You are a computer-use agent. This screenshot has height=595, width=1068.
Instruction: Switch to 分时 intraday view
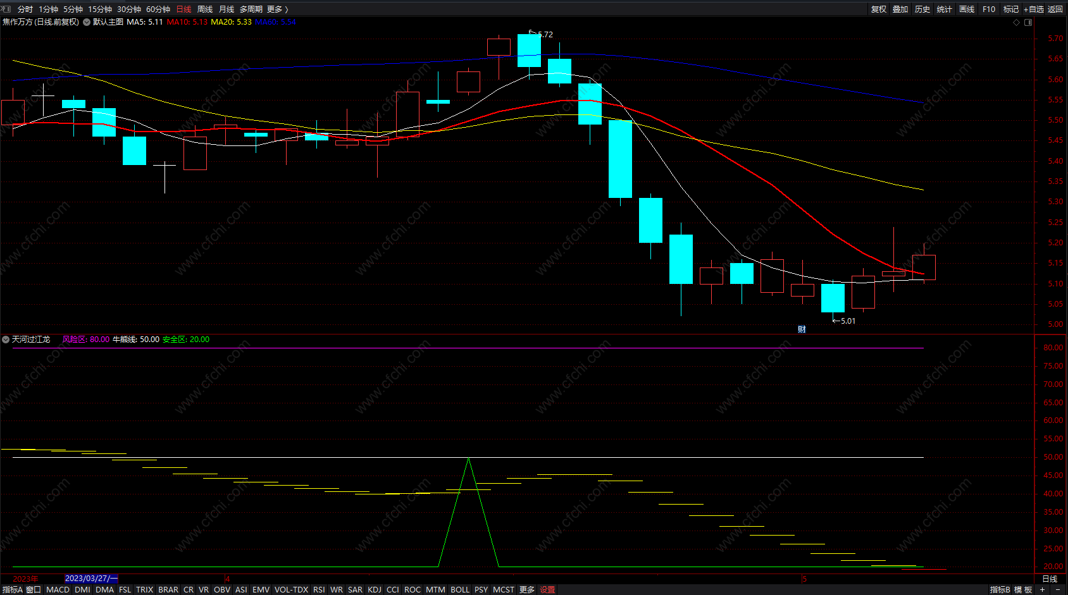click(25, 9)
